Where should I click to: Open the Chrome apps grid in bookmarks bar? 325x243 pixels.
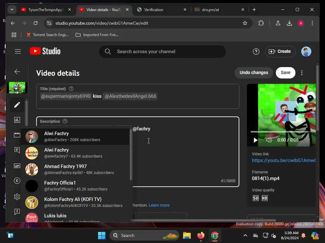[14, 35]
